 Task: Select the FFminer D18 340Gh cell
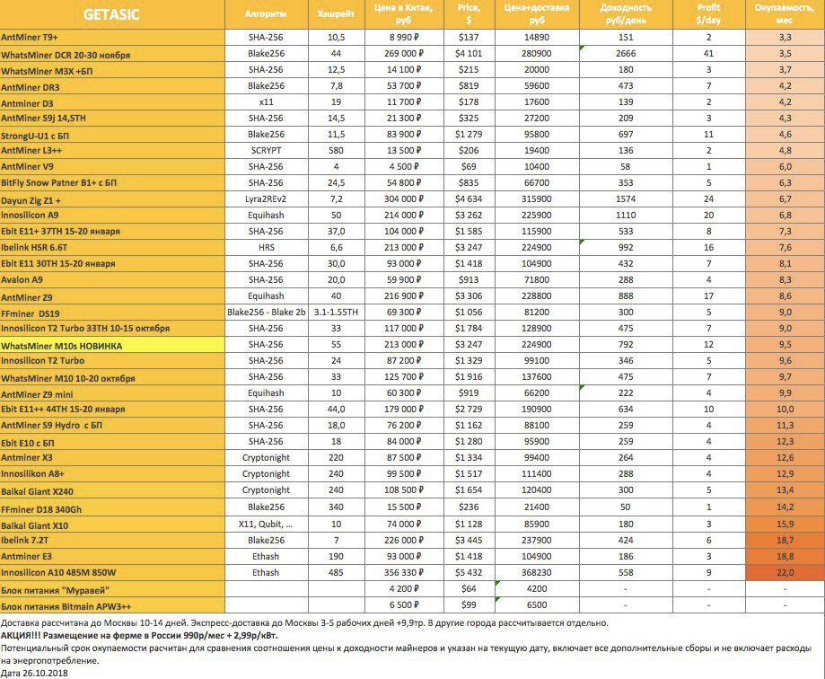pos(112,508)
